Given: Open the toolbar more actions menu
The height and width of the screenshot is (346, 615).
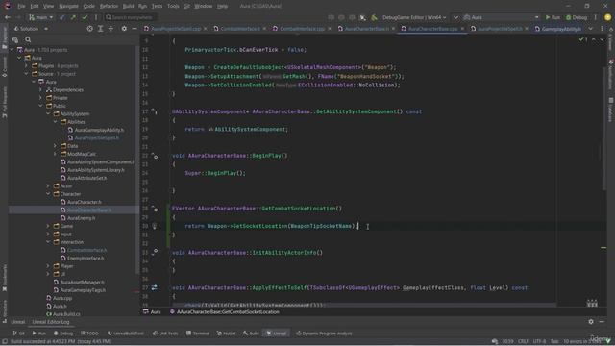Looking at the screenshot, I should click(x=596, y=17).
